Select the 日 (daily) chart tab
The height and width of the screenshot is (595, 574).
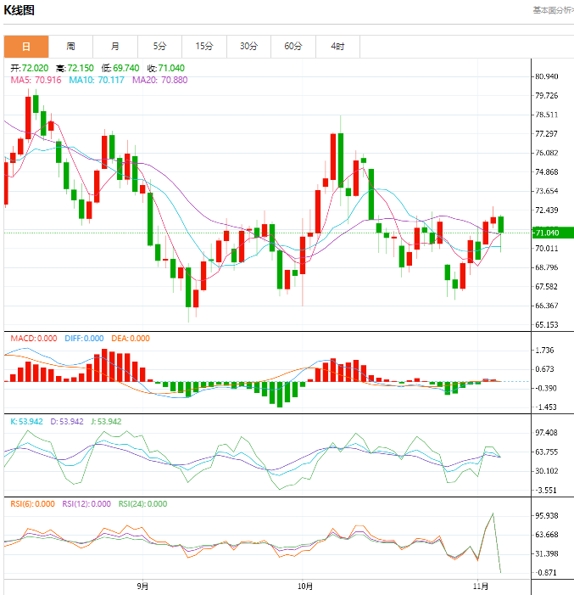[x=26, y=47]
